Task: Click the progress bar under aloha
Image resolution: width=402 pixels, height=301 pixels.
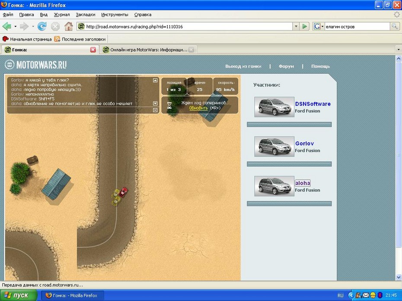Action: [x=289, y=204]
